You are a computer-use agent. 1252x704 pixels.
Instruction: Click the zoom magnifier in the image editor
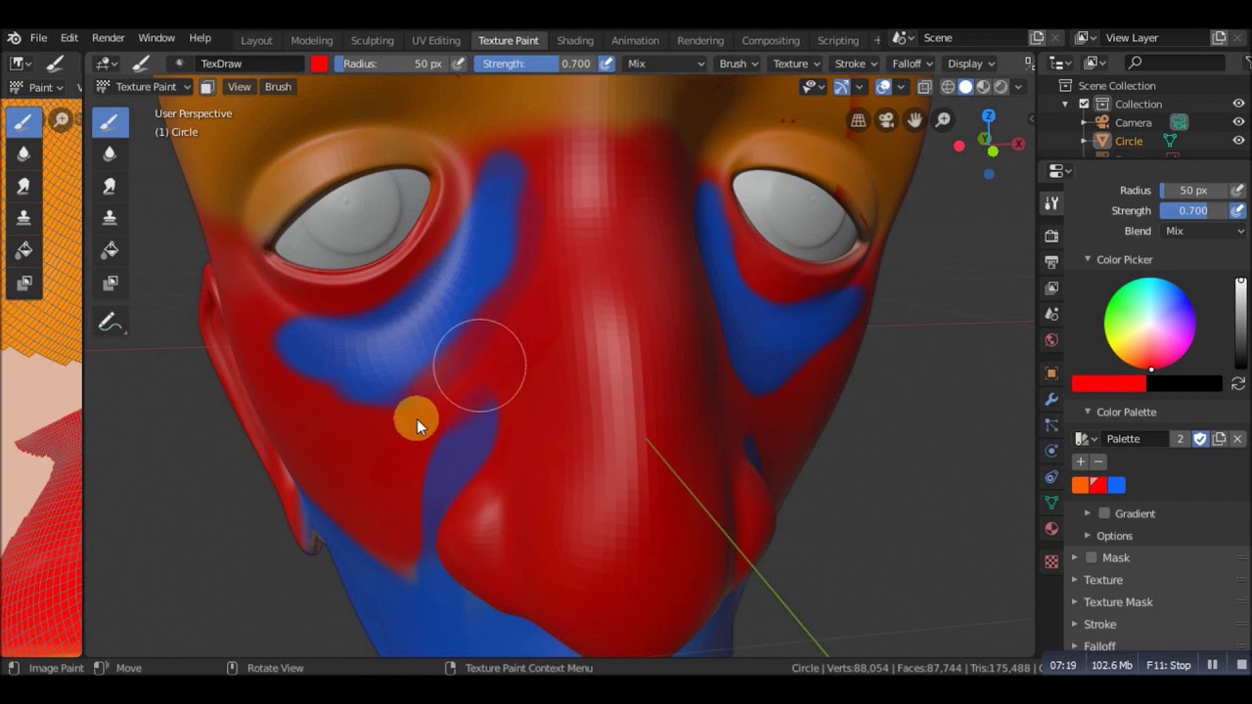click(x=62, y=119)
